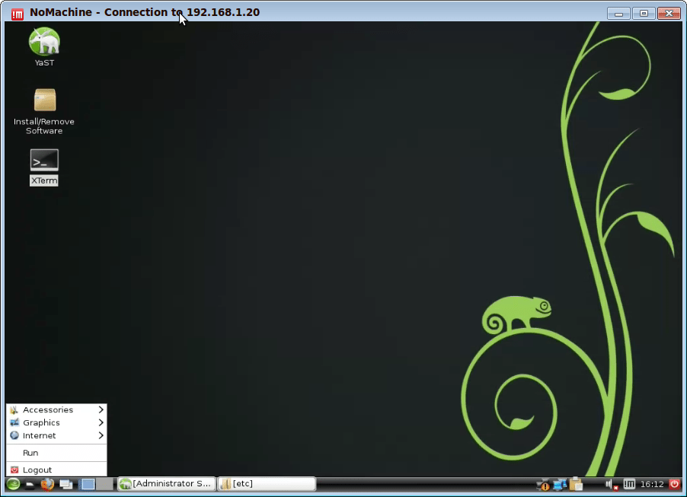Open the [etc] taskbar window
687x497 pixels.
(267, 484)
